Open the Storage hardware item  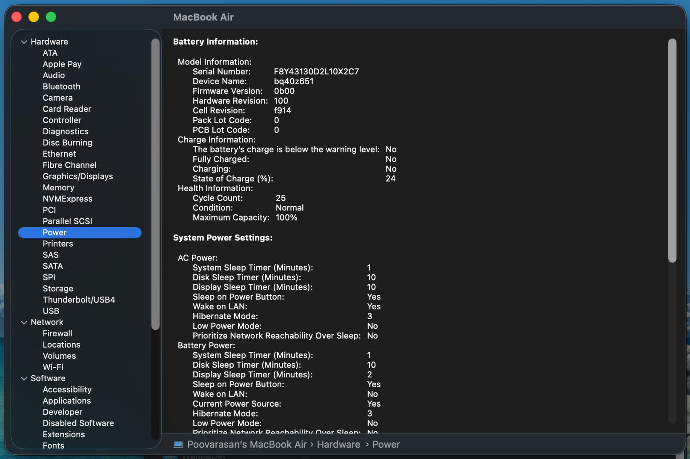tap(58, 289)
